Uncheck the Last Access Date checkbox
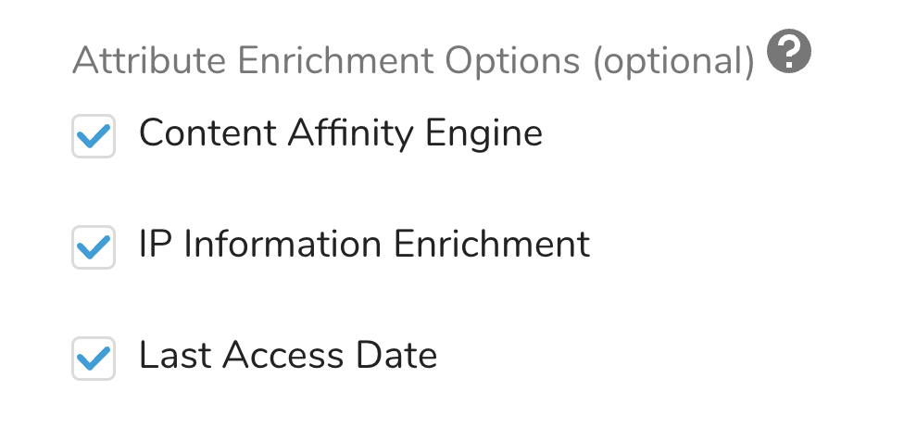904x441 pixels. click(x=94, y=359)
